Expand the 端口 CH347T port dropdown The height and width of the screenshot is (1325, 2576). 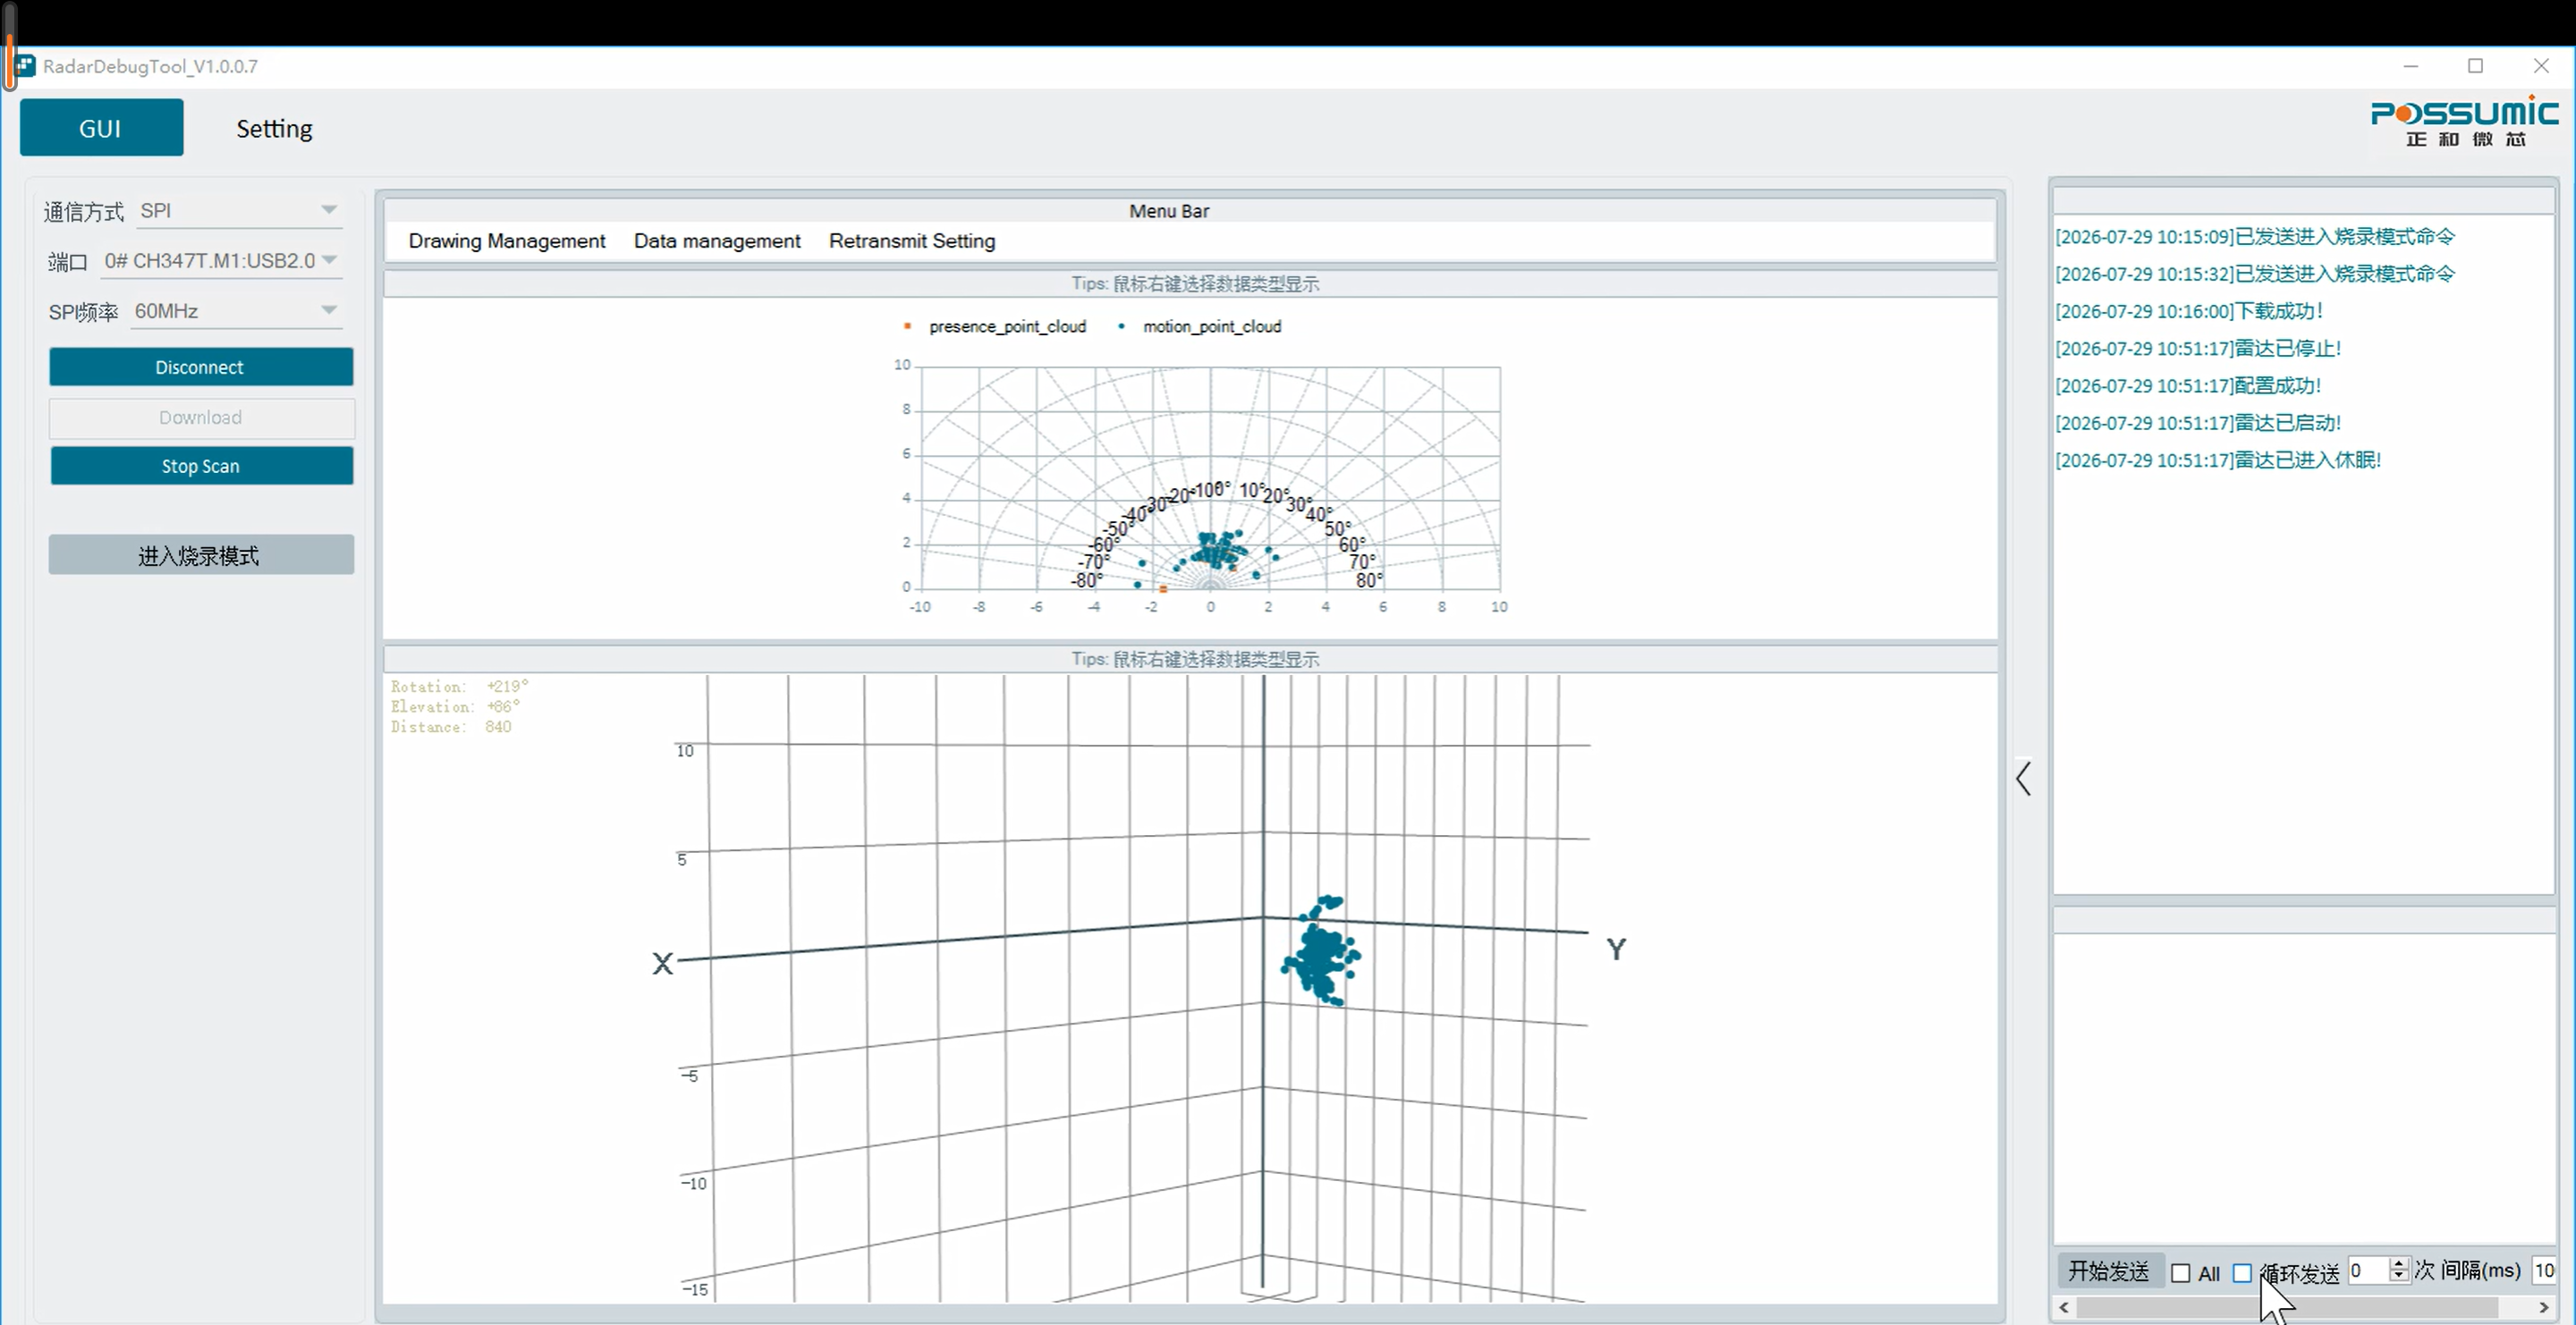click(222, 261)
